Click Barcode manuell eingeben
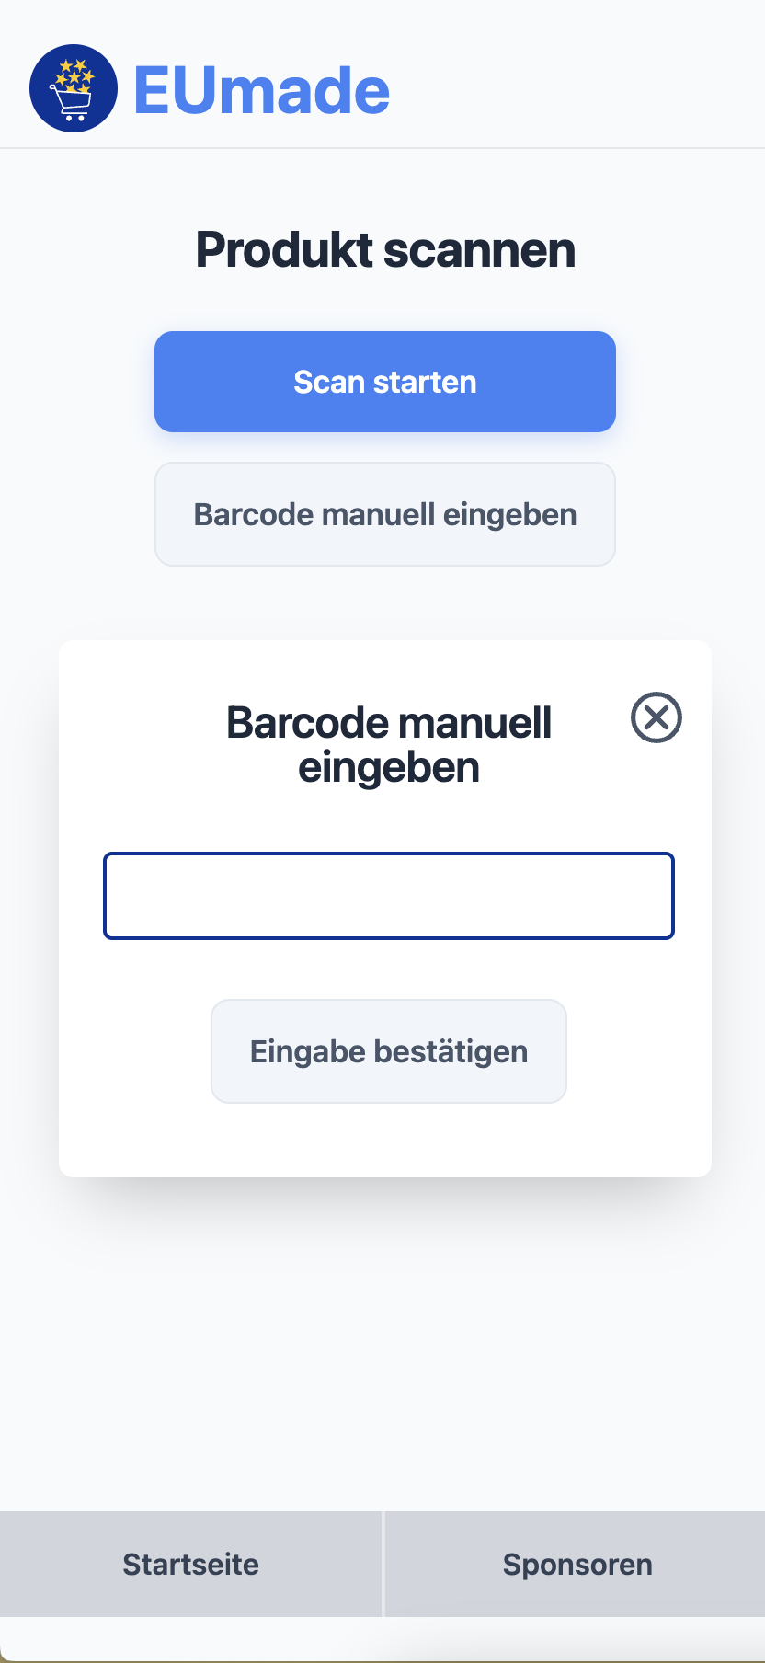This screenshot has height=1663, width=765. coord(384,514)
